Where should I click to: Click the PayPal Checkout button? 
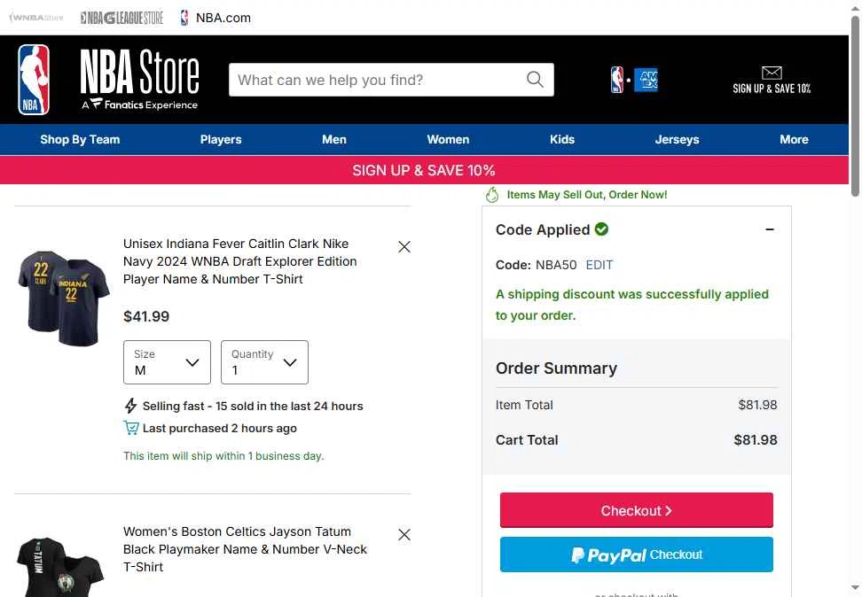coord(637,554)
